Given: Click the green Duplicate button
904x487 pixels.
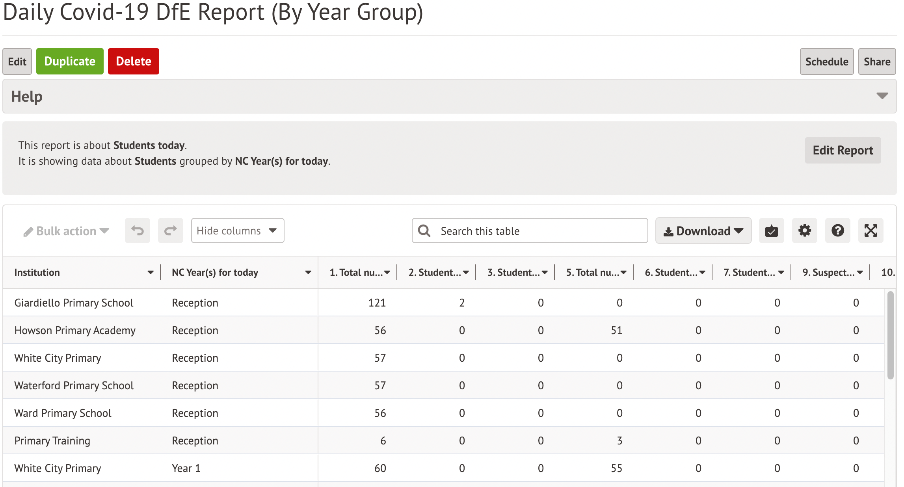Looking at the screenshot, I should click(x=70, y=61).
